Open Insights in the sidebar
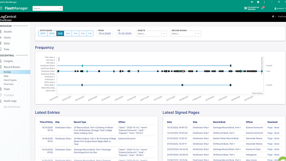 [x=8, y=61]
